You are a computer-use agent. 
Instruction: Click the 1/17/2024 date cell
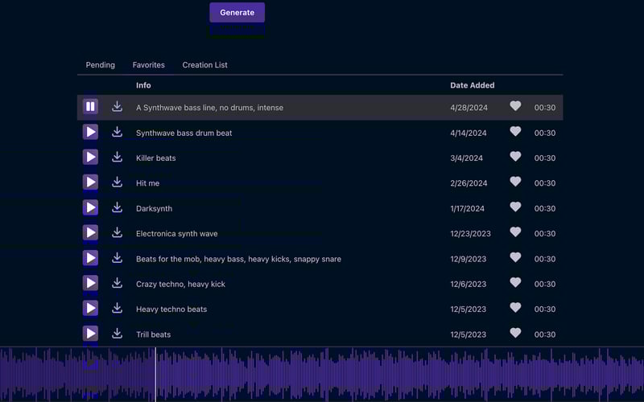coord(467,208)
